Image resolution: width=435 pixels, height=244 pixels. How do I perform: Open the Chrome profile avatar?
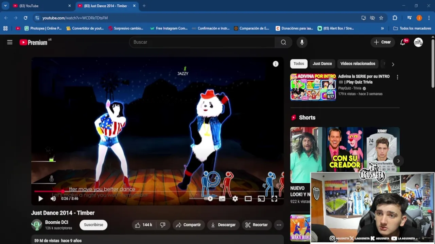[x=419, y=18]
